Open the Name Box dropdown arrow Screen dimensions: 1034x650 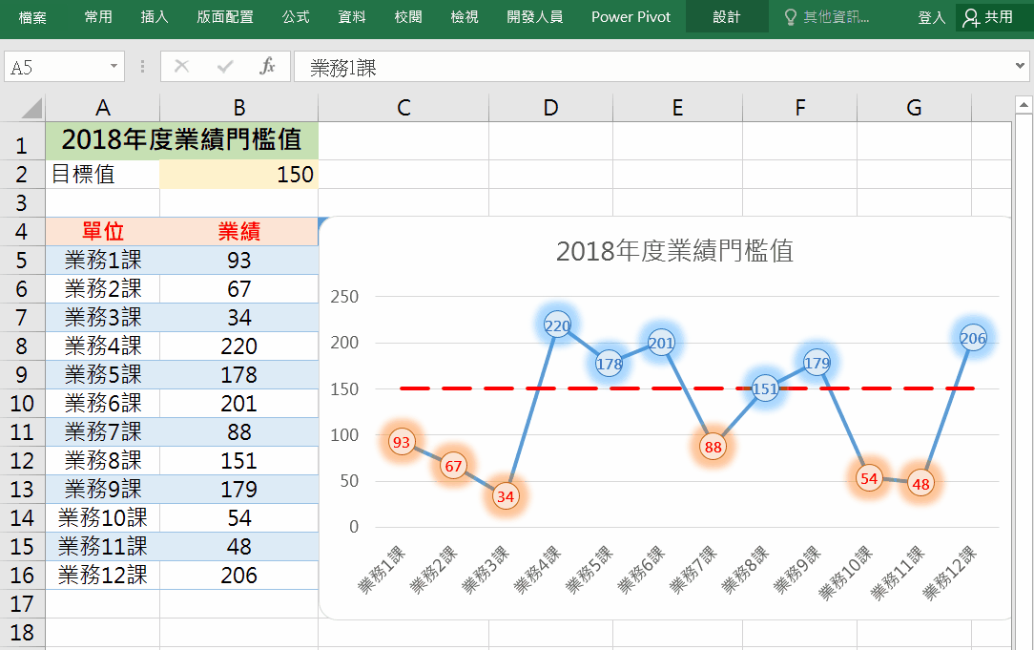click(x=114, y=67)
